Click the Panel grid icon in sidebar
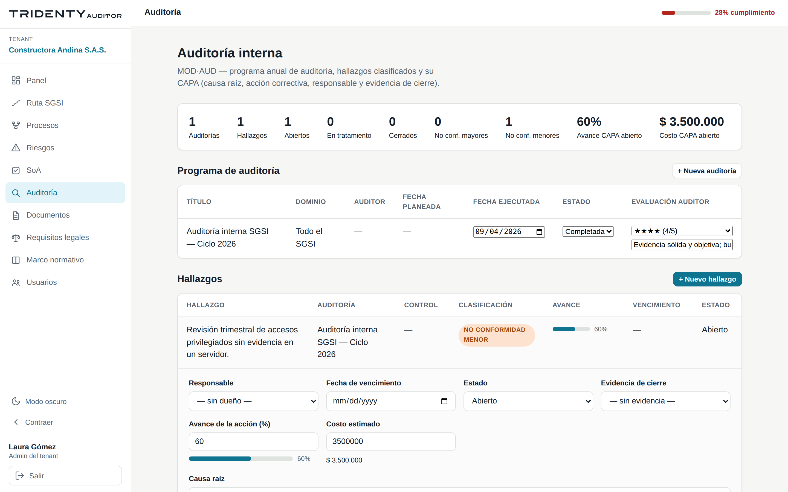Screen dimensions: 788x492 coord(16,80)
